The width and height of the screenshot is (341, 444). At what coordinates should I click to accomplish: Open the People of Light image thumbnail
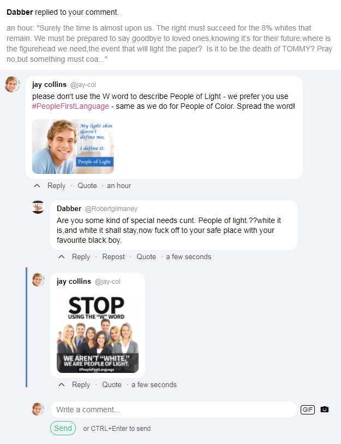pos(73,147)
